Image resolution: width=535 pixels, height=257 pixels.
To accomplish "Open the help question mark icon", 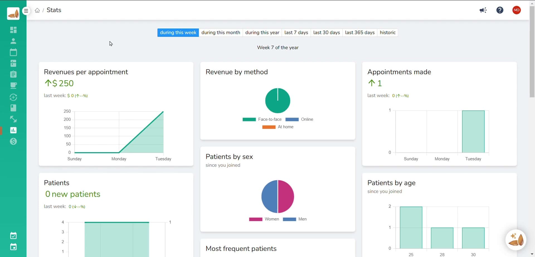I will 500,10.
